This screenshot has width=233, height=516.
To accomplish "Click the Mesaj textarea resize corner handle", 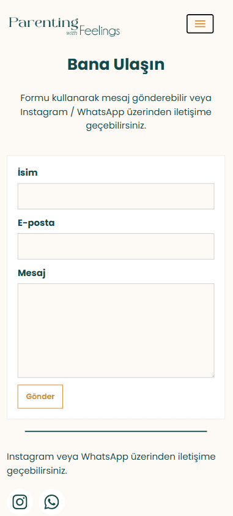I will pos(212,375).
